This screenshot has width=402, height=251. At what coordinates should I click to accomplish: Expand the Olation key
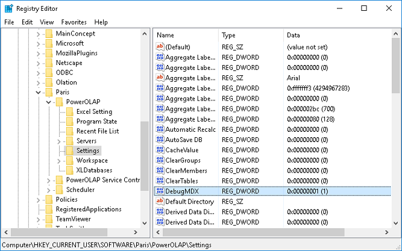(x=38, y=82)
